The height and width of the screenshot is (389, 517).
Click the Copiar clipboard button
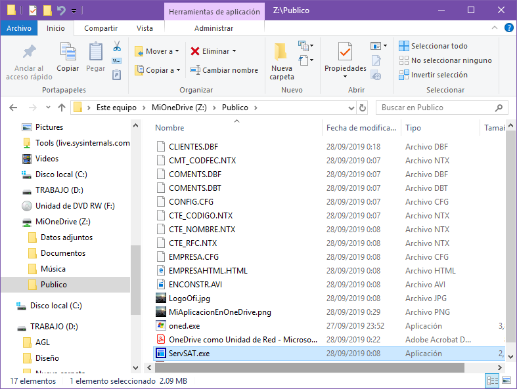(x=68, y=57)
